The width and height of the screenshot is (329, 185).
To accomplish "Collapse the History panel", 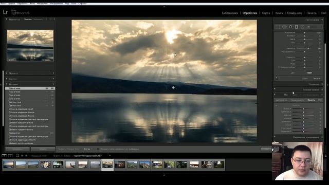I will coord(7,84).
